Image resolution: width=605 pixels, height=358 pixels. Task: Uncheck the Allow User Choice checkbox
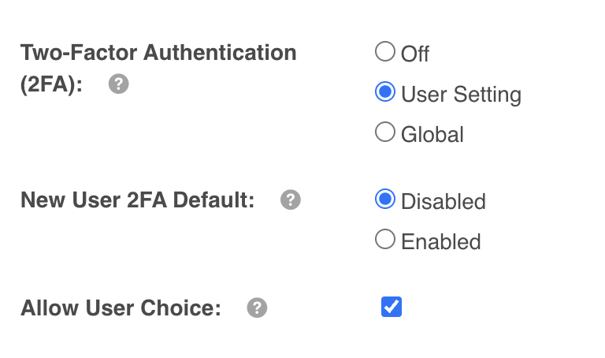click(x=392, y=307)
